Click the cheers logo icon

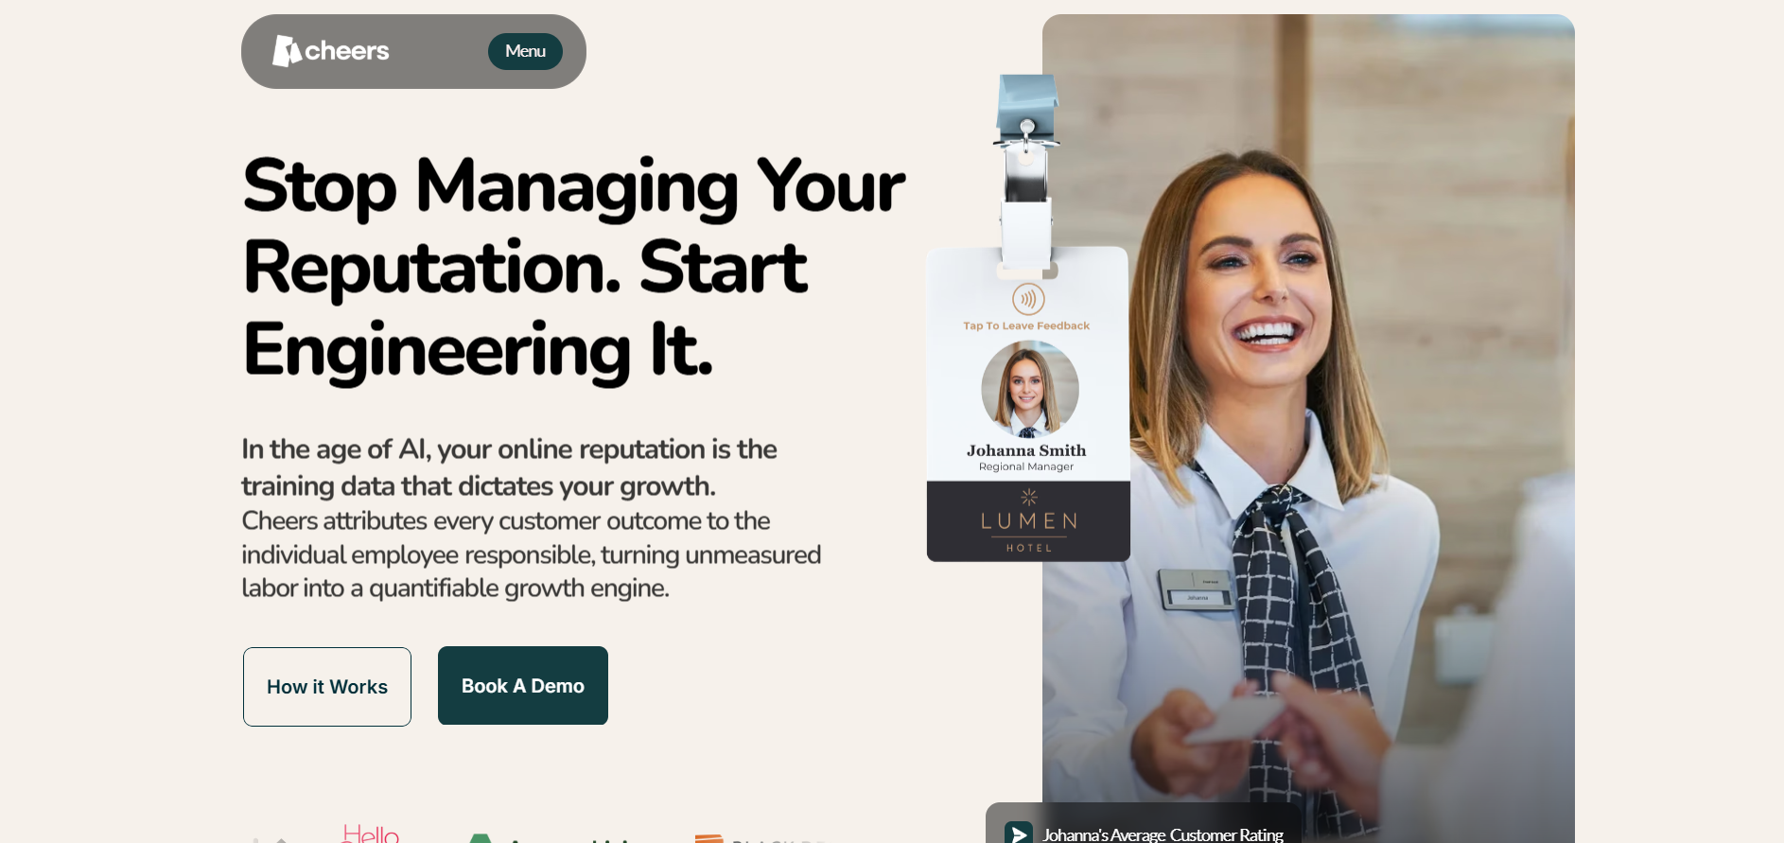tap(287, 51)
